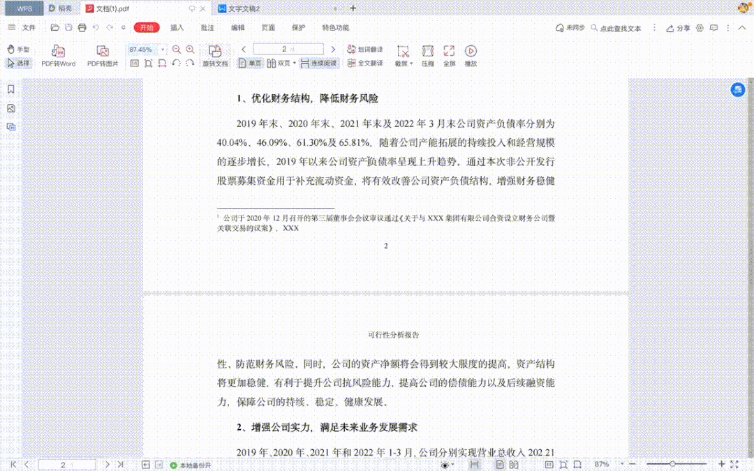Select the PDF转Word conversion tool
754x471 pixels.
(57, 54)
